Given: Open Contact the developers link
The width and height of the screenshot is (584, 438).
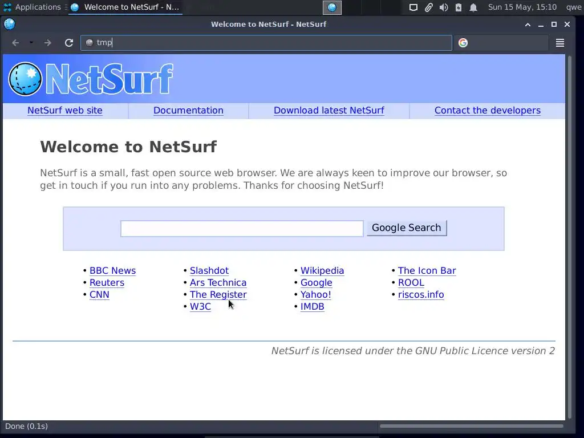Looking at the screenshot, I should [488, 110].
